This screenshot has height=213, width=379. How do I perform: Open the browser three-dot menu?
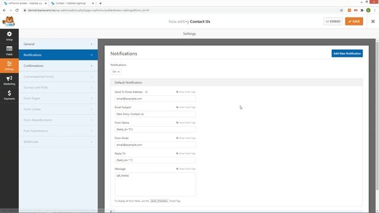(375, 11)
